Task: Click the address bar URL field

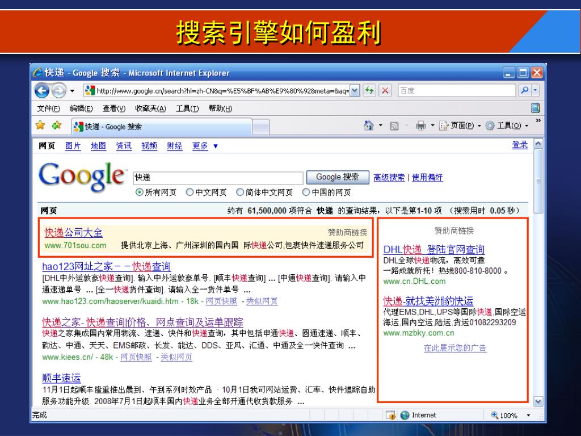Action: [x=217, y=90]
